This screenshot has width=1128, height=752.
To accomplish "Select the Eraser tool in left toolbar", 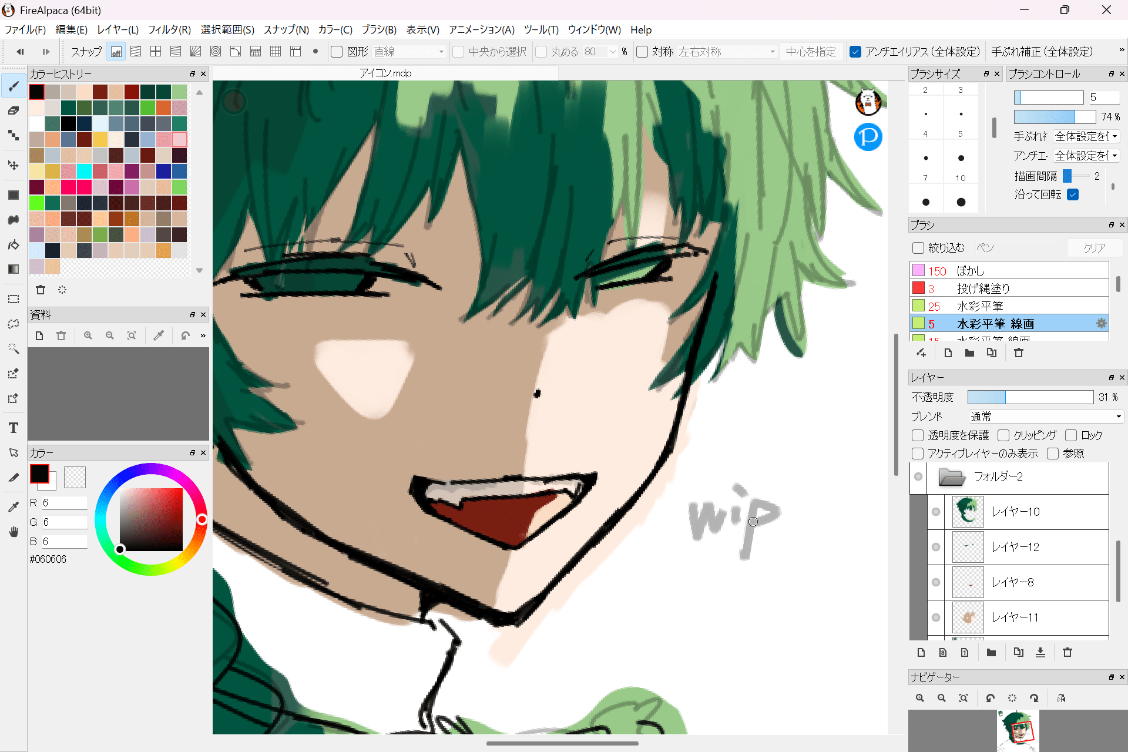I will coord(14,110).
